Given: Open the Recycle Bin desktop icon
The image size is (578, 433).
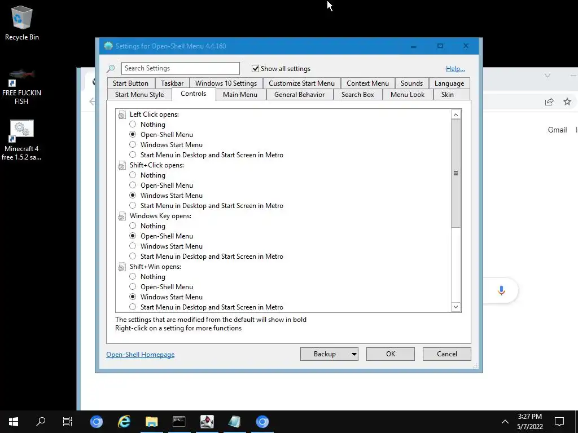Looking at the screenshot, I should point(22,23).
